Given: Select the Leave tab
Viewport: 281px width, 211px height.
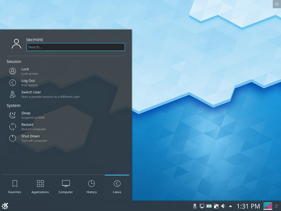Looking at the screenshot, I should point(117,187).
